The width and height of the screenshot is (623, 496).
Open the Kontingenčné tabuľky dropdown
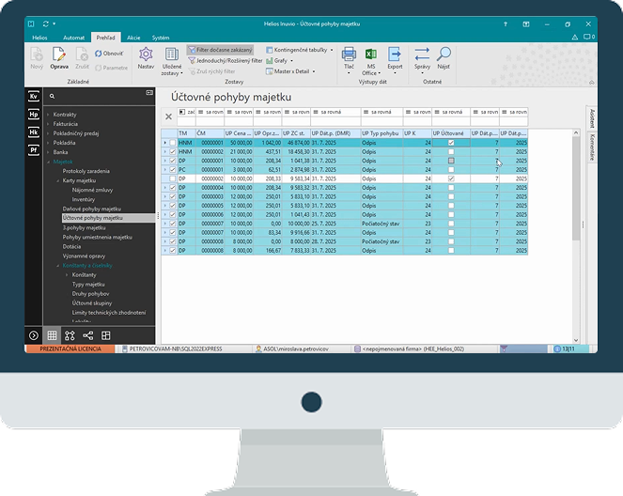pos(299,49)
